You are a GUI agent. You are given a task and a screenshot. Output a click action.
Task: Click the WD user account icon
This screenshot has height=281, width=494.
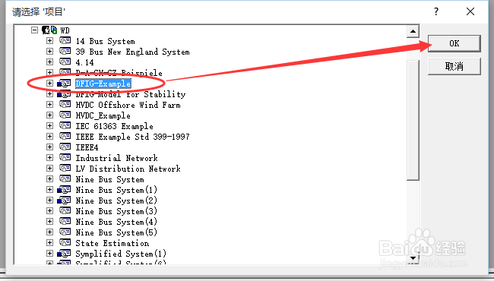(49, 30)
